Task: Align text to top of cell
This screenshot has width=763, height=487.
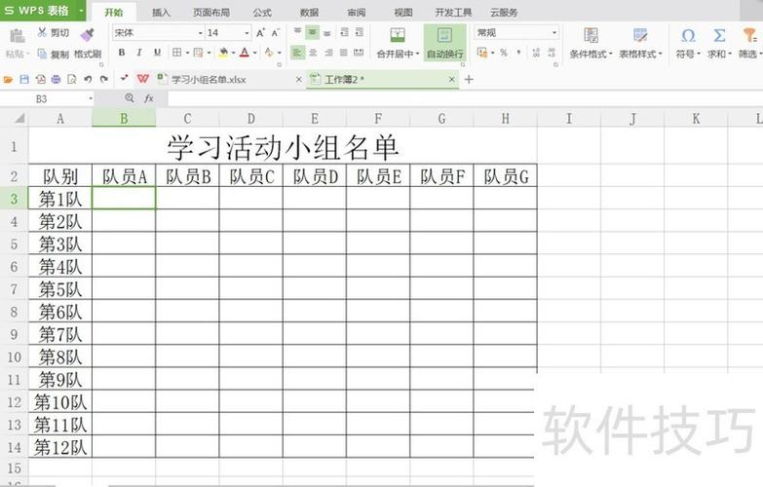Action: 297,32
